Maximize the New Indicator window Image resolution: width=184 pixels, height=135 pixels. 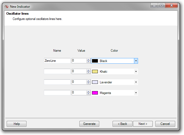162,5
